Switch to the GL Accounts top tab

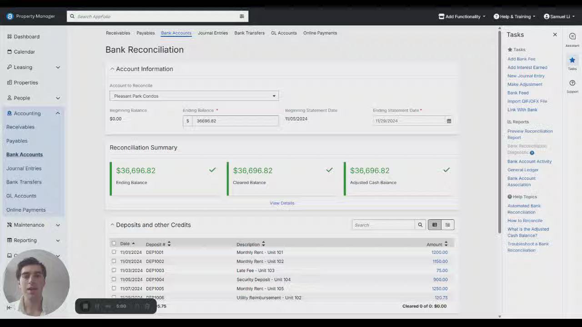pyautogui.click(x=284, y=33)
